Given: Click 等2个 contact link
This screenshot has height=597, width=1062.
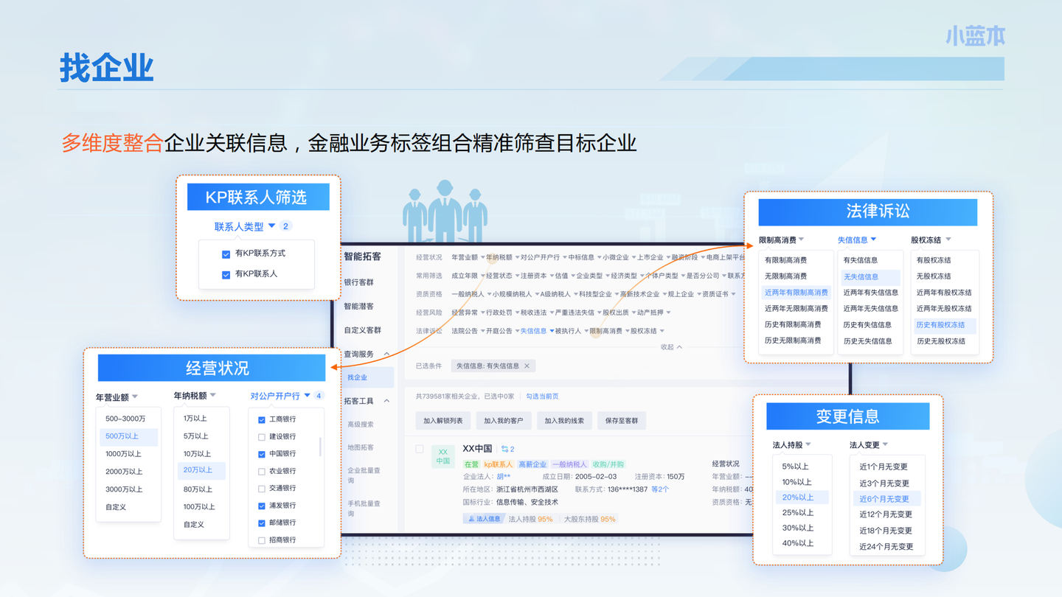Looking at the screenshot, I should pyautogui.click(x=660, y=489).
